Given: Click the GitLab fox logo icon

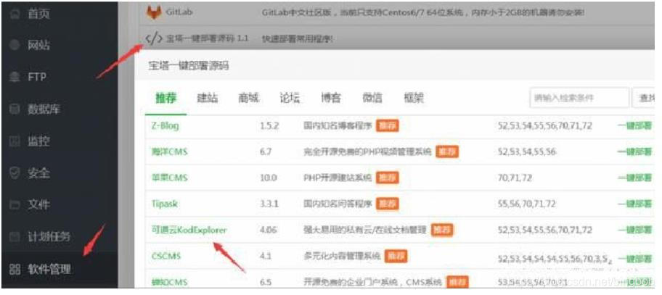Looking at the screenshot, I should point(154,12).
